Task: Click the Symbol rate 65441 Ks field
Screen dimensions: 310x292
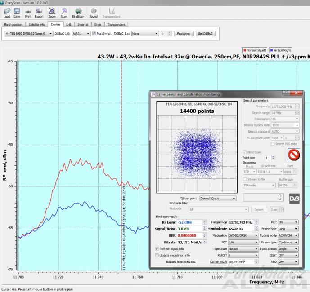Action: (241, 229)
